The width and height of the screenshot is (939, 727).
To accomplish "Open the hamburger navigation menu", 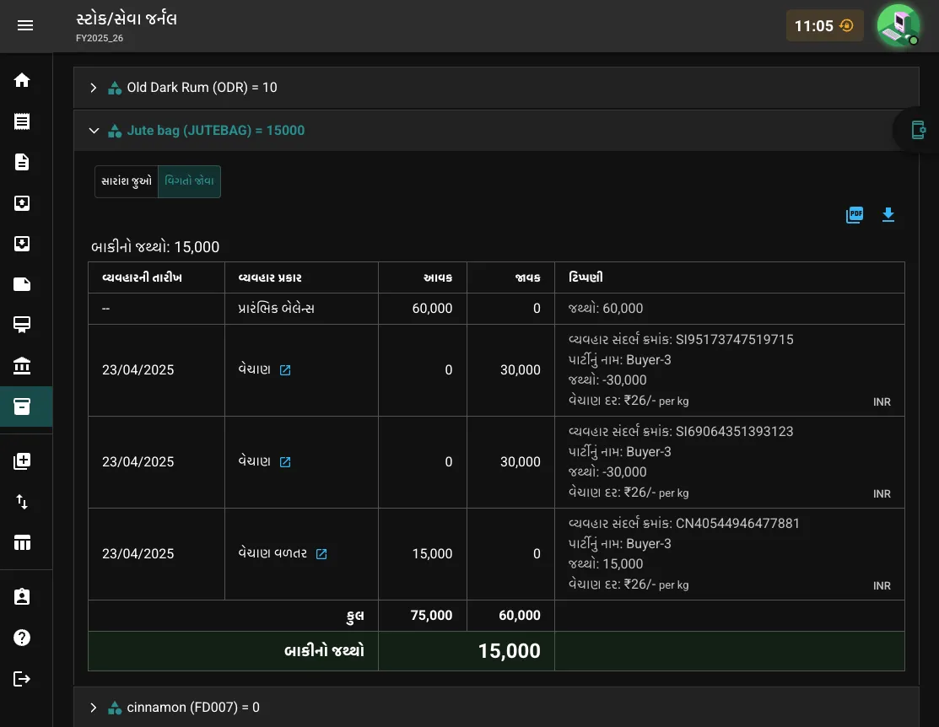I will (25, 25).
